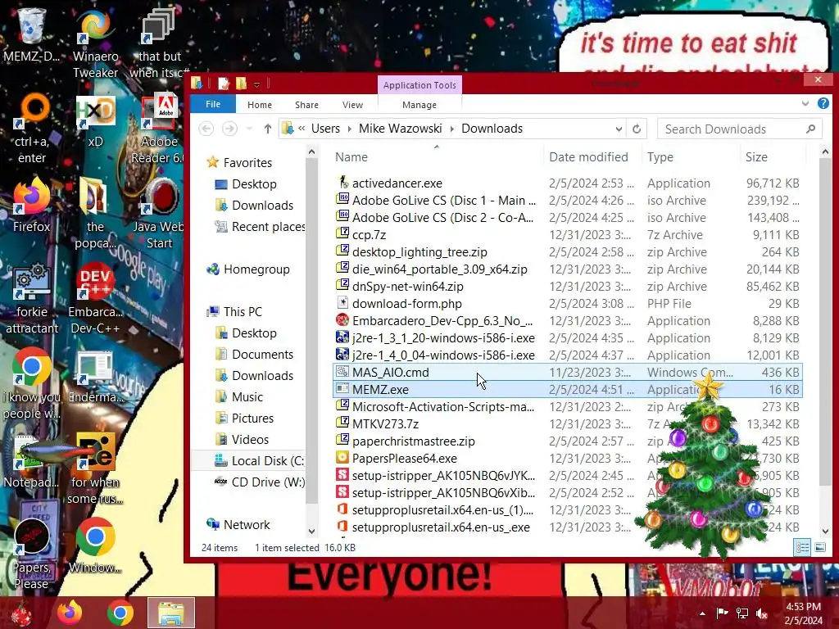Select Local Disk (C:) in navigation pane
This screenshot has height=629, width=839.
[x=260, y=460]
